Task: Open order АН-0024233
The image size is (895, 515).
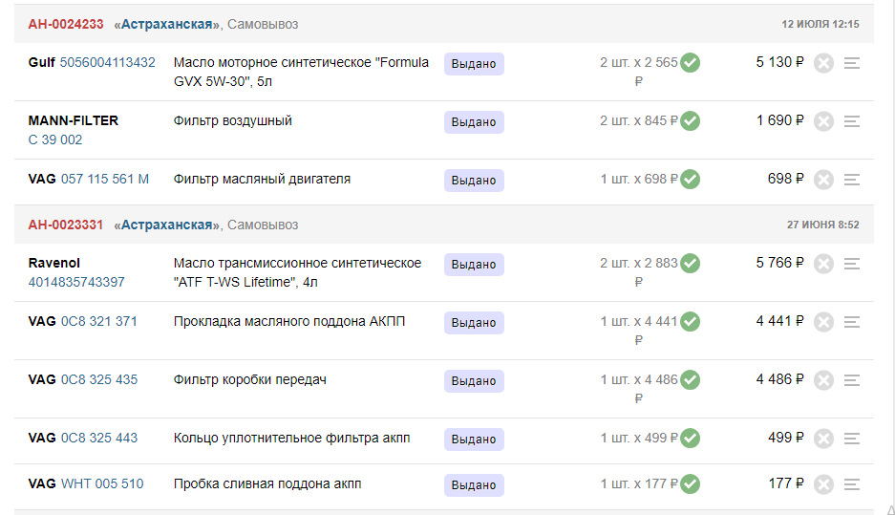Action: coord(66,24)
